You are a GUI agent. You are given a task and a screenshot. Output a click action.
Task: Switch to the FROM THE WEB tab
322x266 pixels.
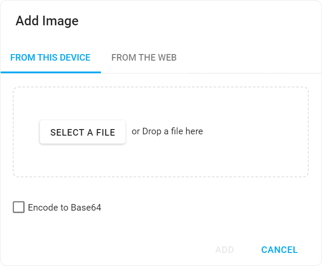[144, 58]
